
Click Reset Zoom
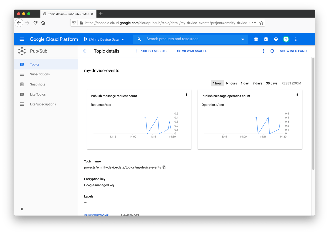tap(291, 83)
